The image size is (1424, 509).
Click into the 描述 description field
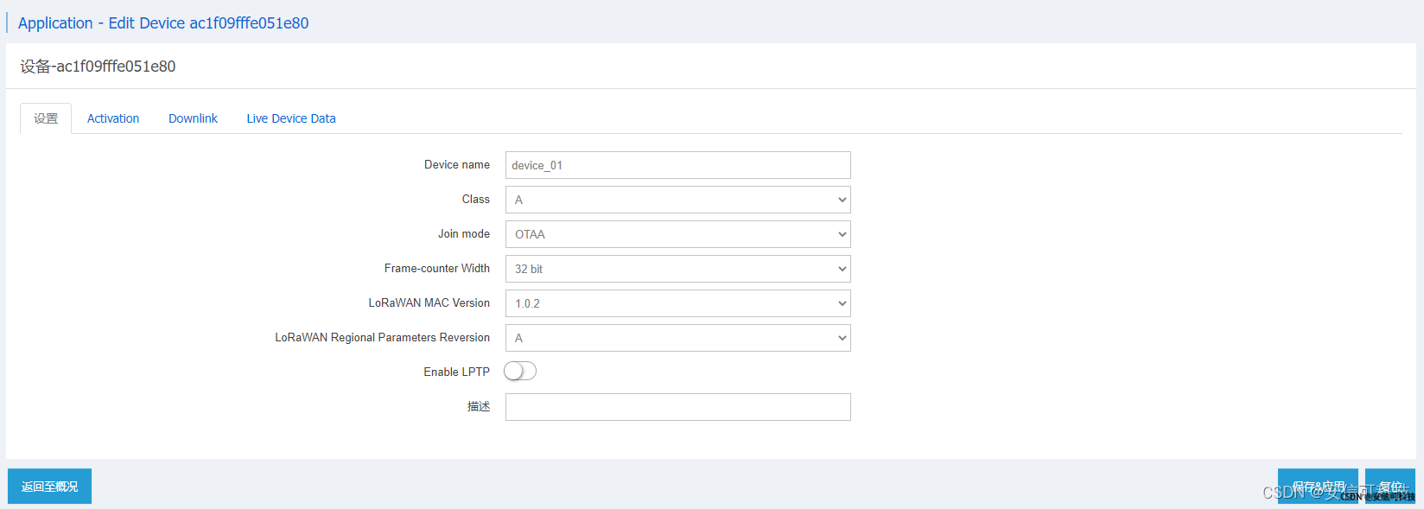(x=677, y=407)
